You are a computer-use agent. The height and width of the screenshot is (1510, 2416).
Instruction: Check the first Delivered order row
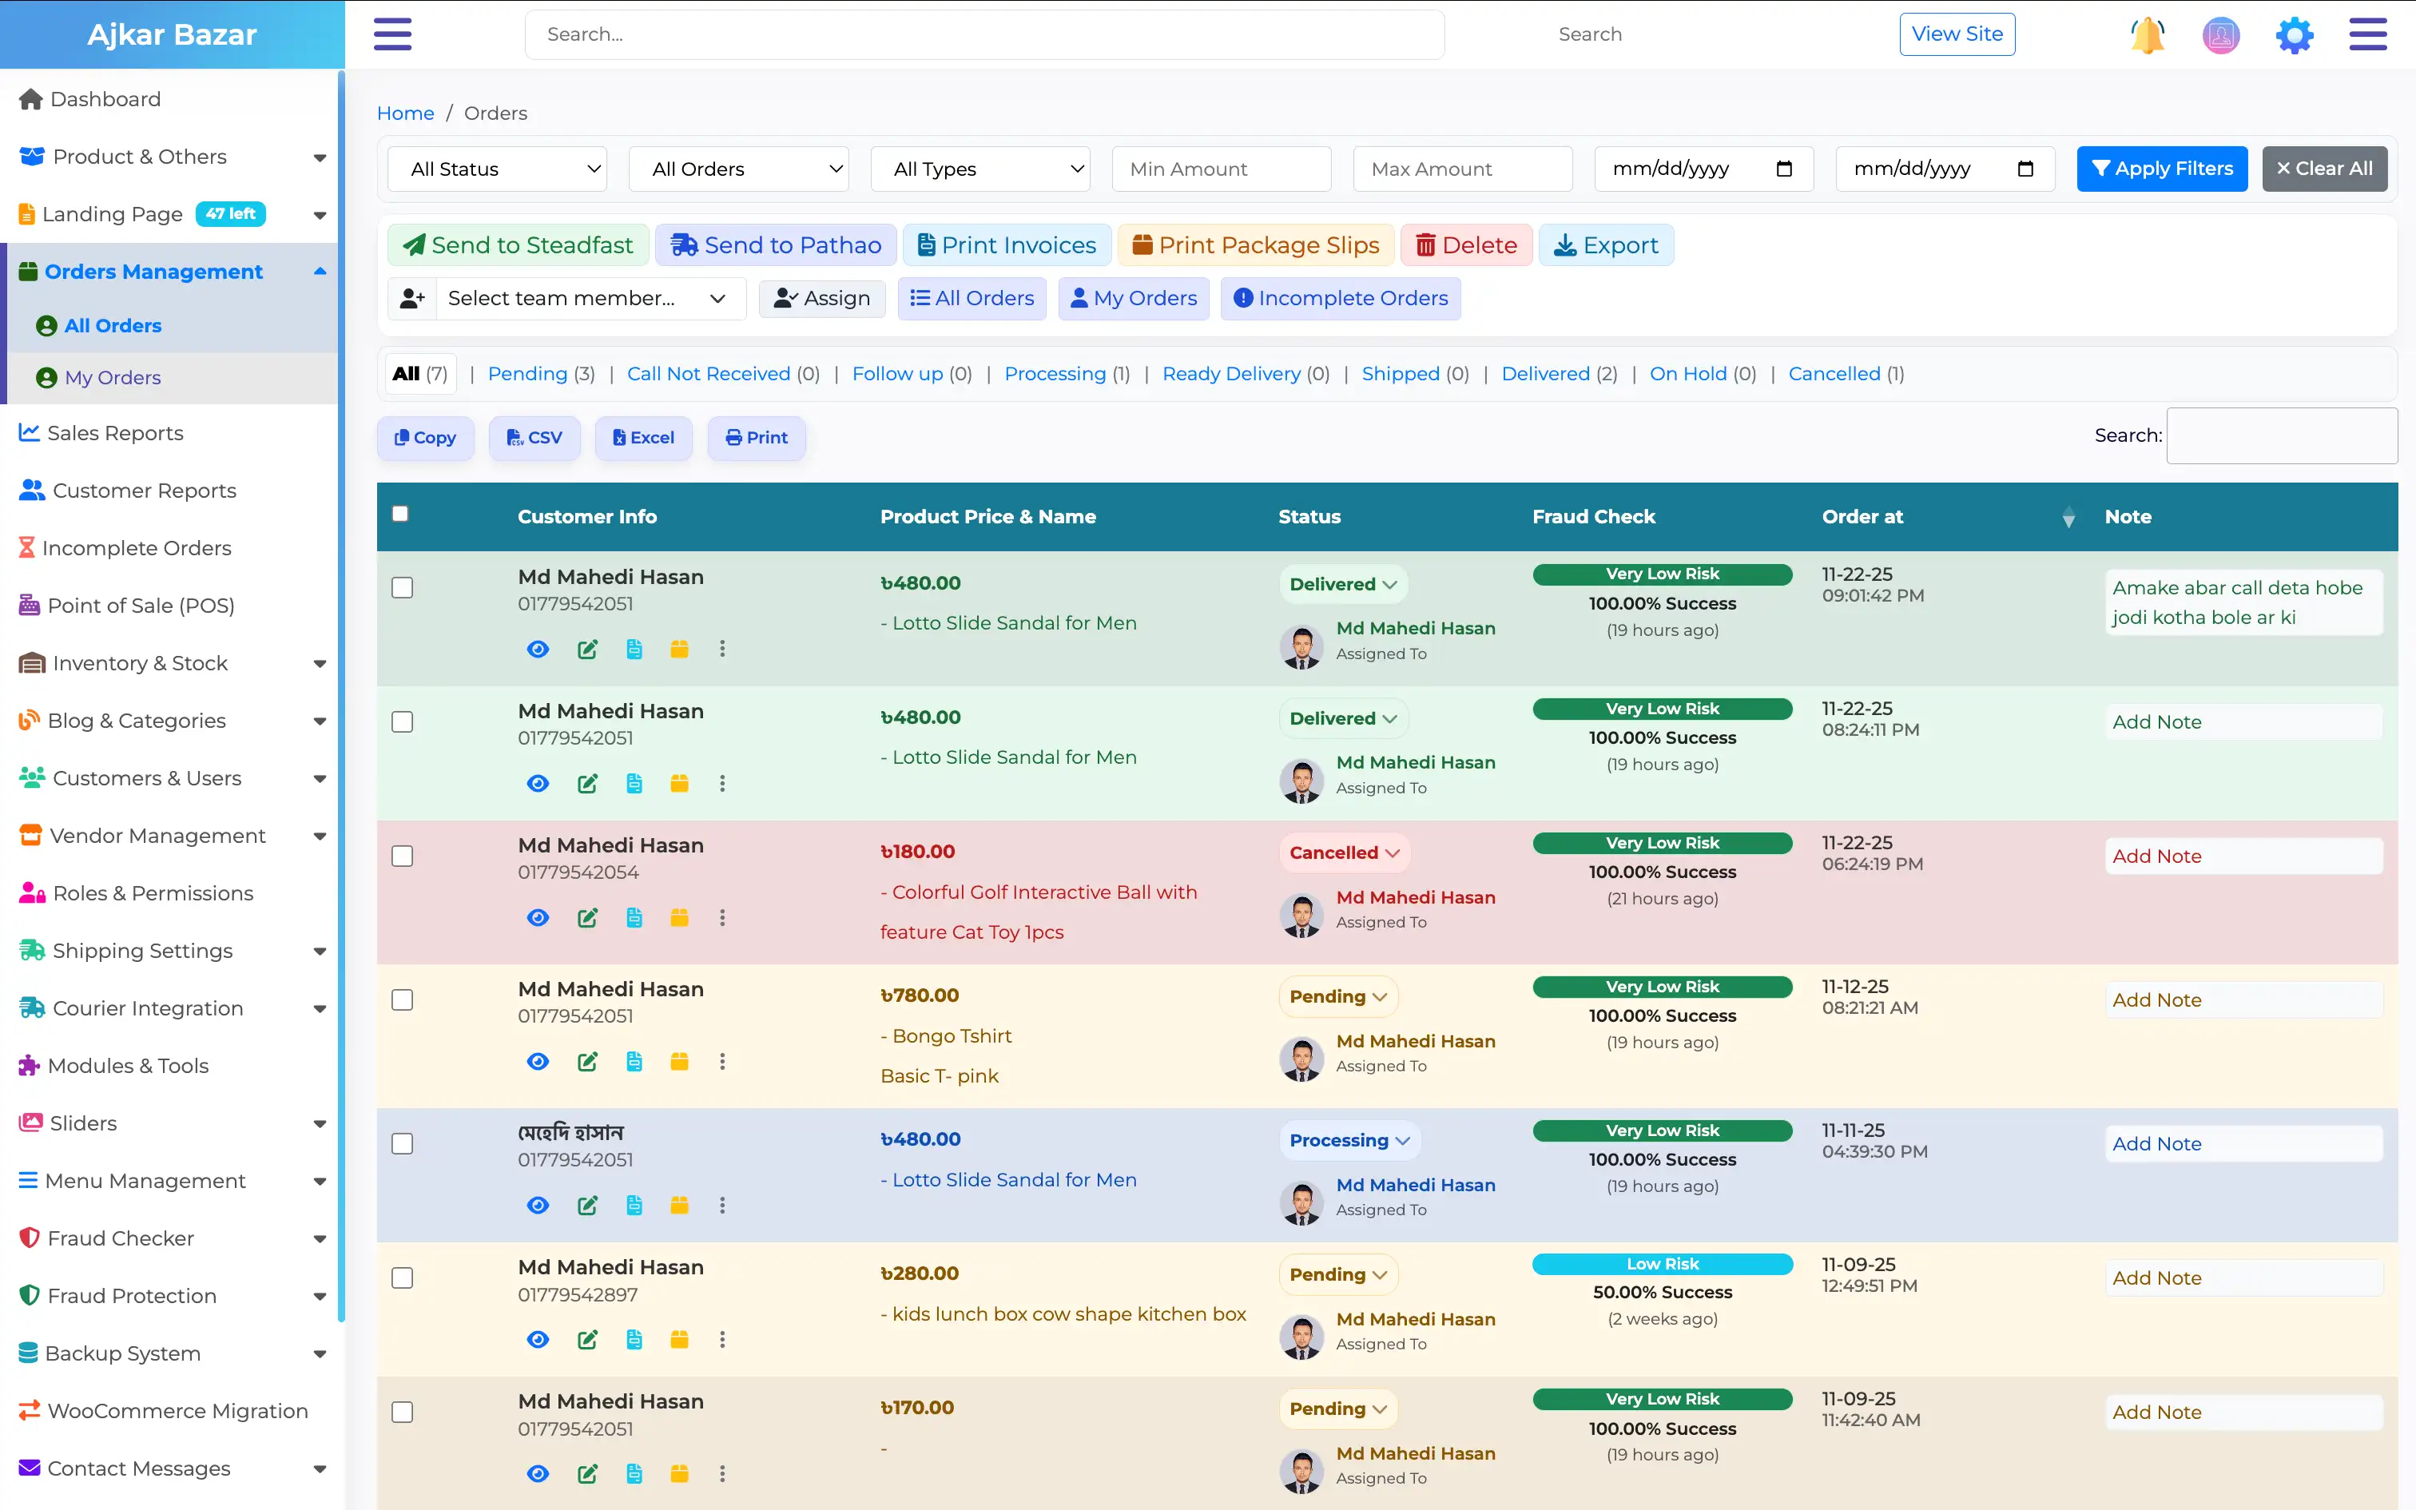pyautogui.click(x=403, y=588)
